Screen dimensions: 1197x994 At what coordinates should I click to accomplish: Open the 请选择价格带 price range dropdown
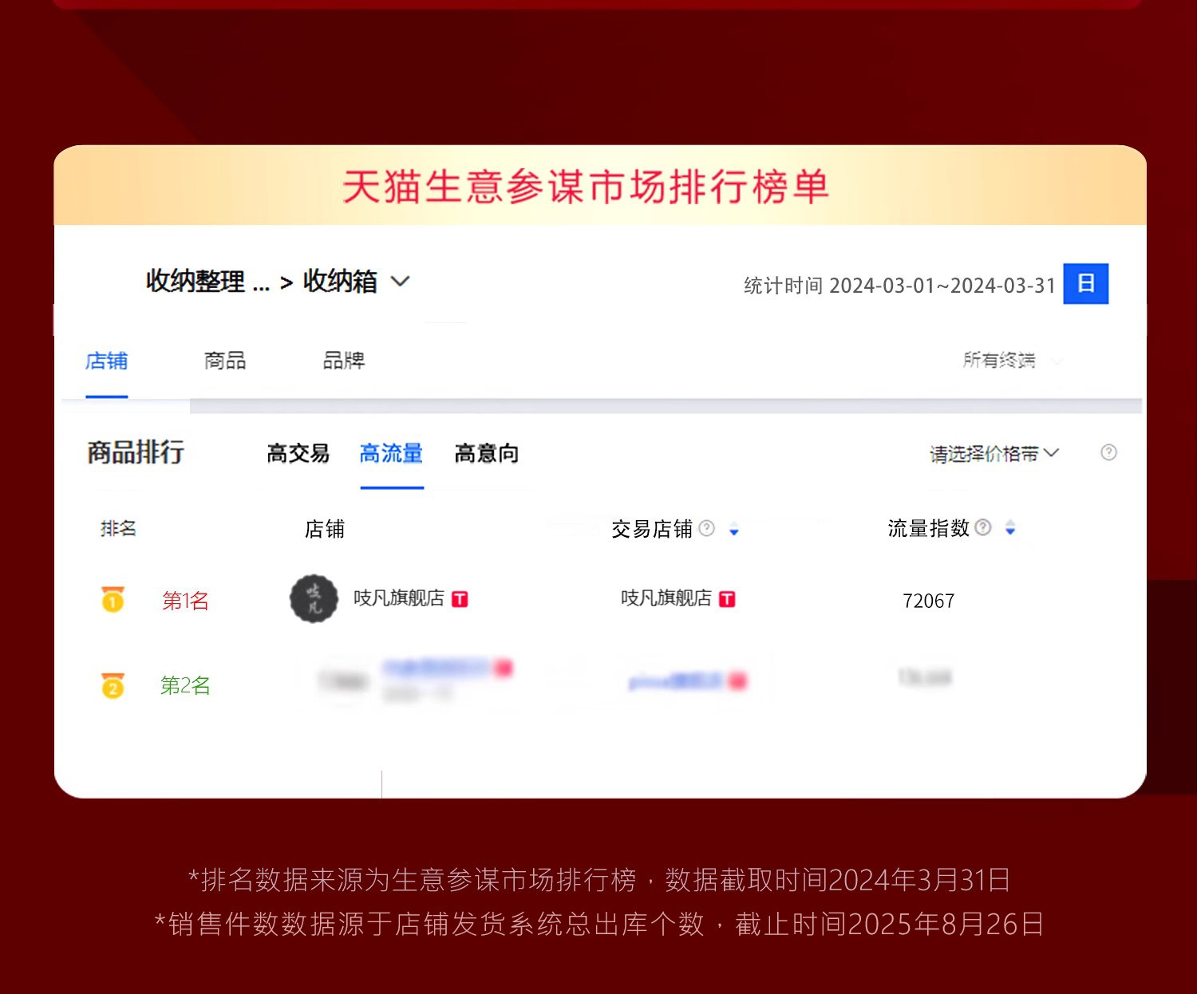pyautogui.click(x=994, y=454)
